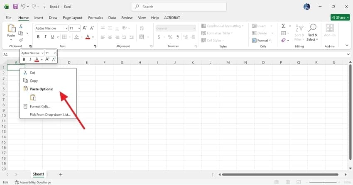
Task: Click the Paste icon under Paste Options
Action: click(33, 97)
